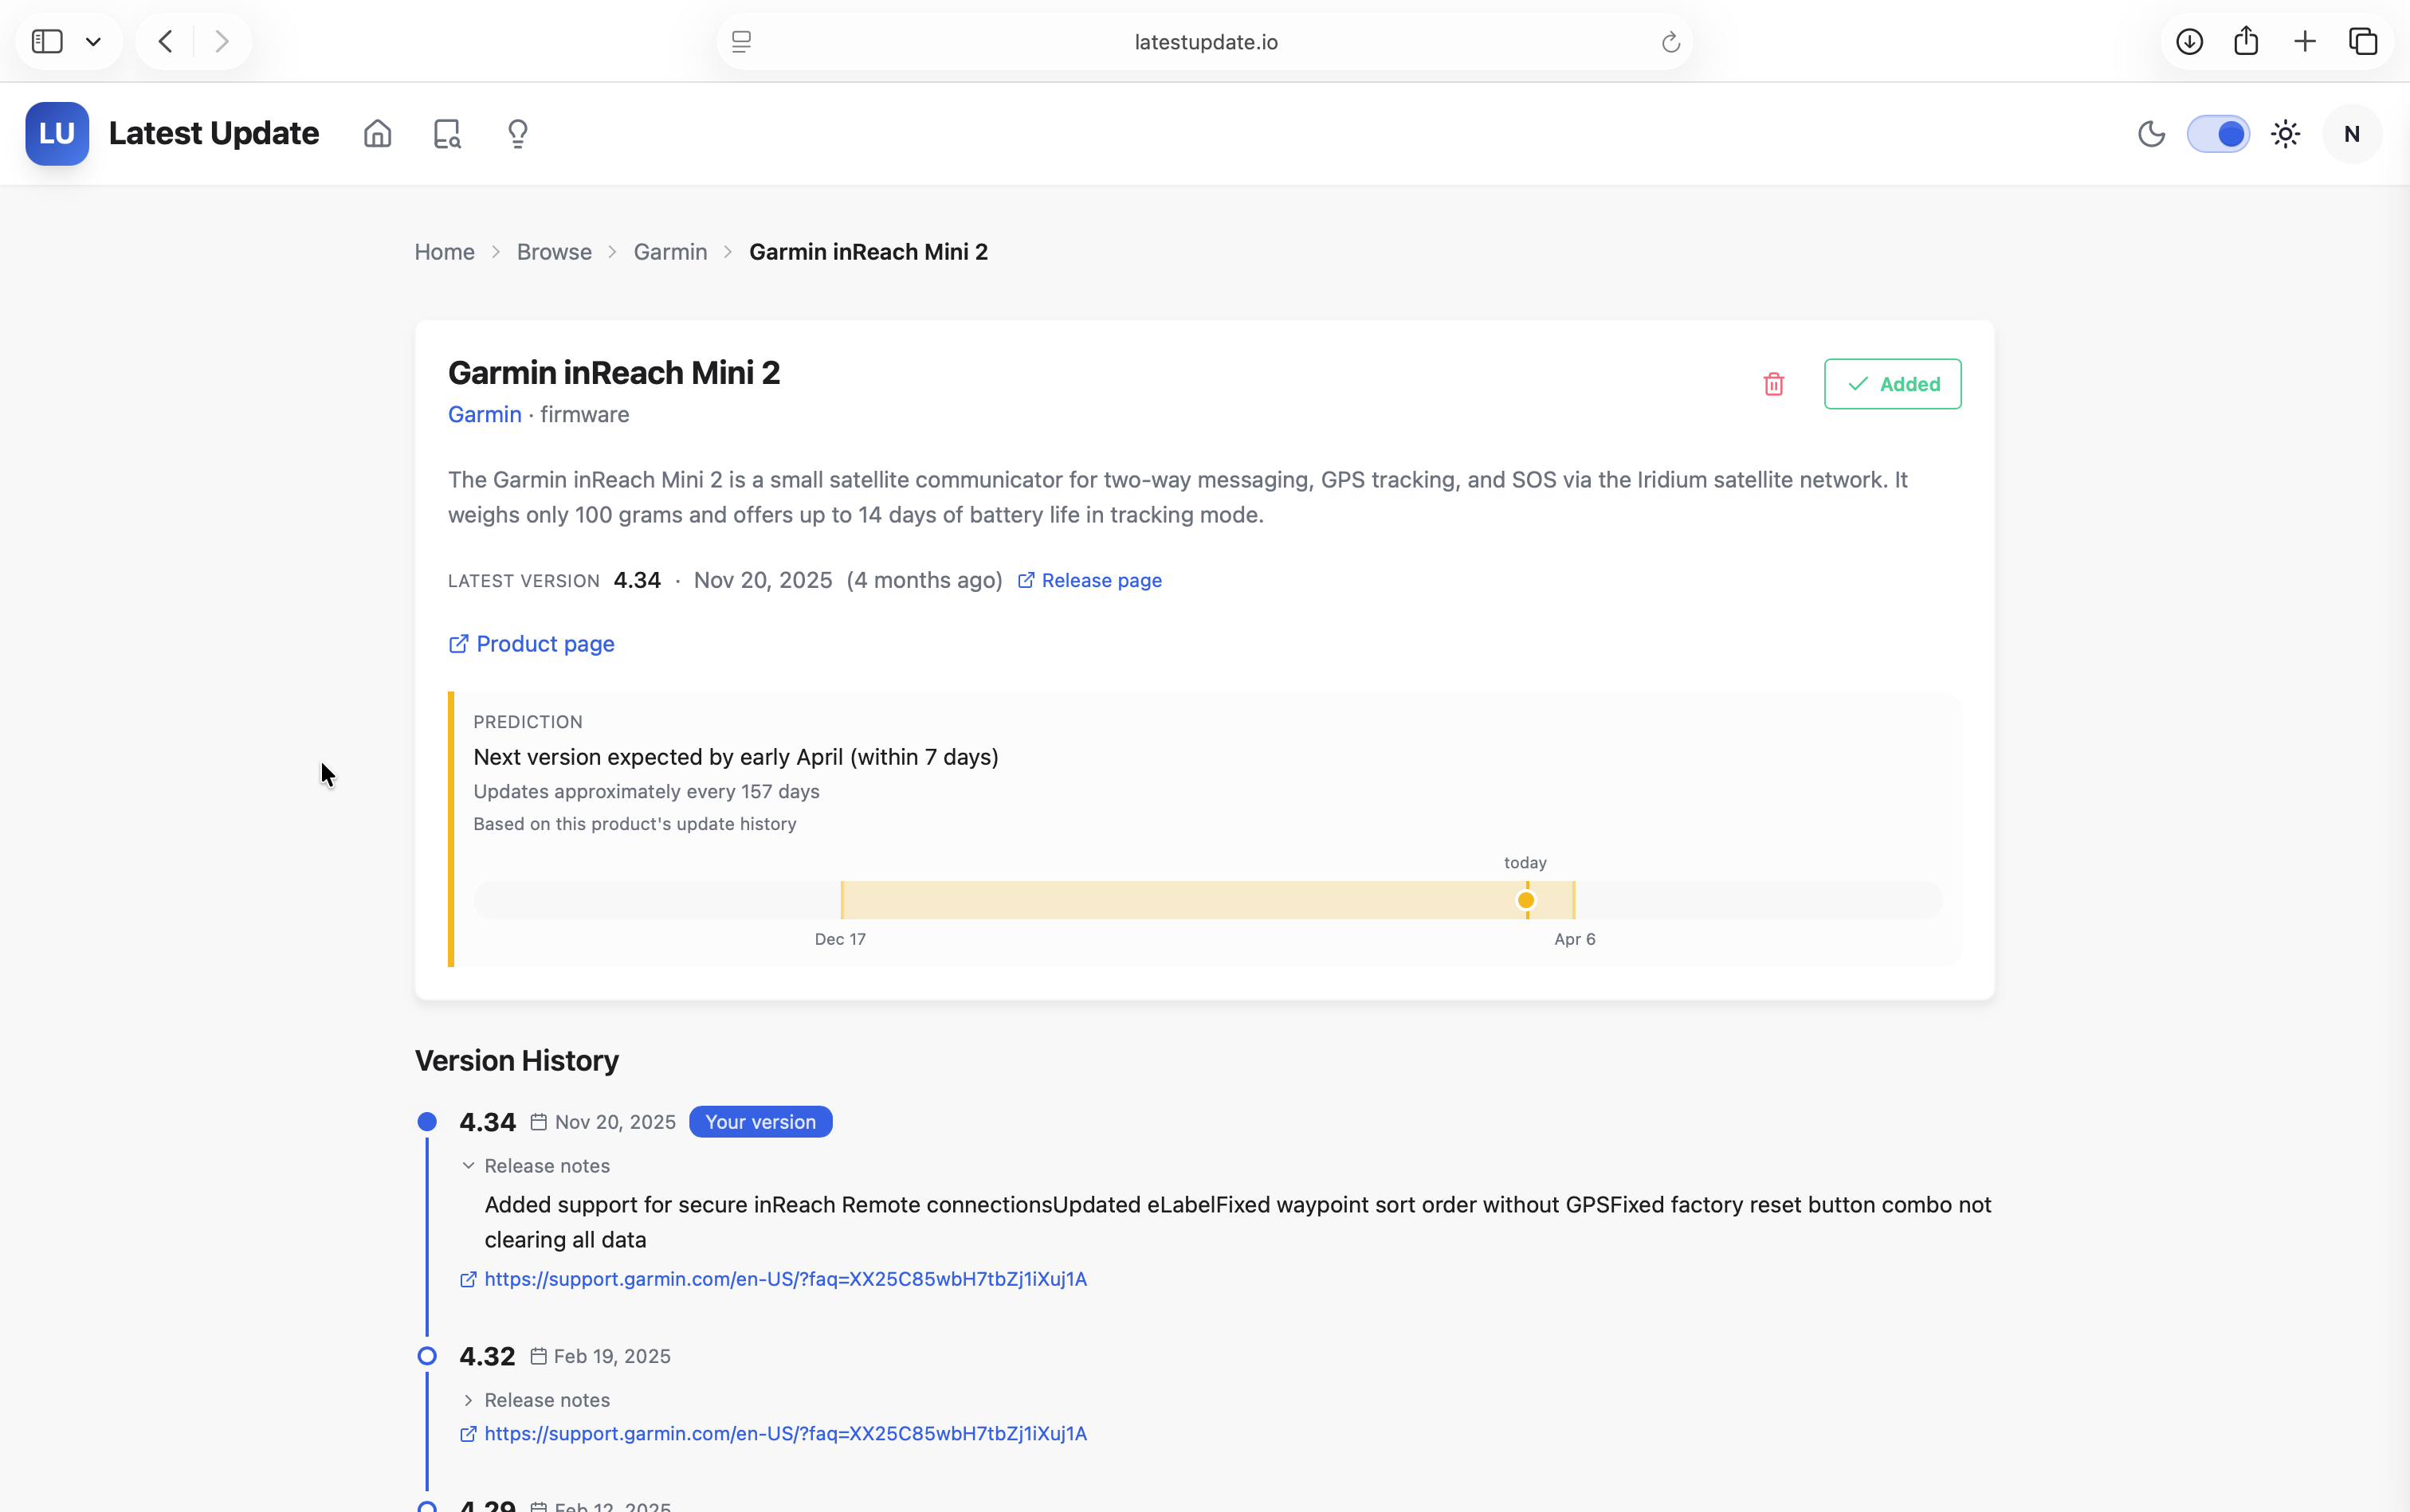The height and width of the screenshot is (1512, 2410).
Task: Open the Browse catalog search icon
Action: [x=447, y=133]
